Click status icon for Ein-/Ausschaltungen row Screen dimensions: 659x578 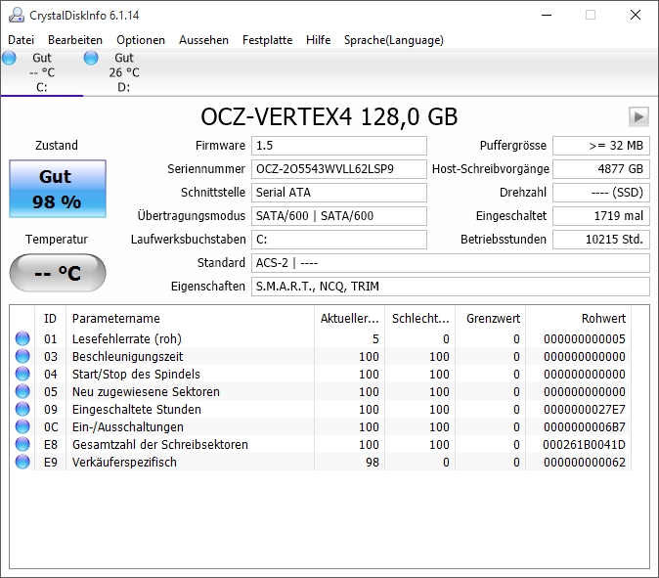pyautogui.click(x=22, y=426)
